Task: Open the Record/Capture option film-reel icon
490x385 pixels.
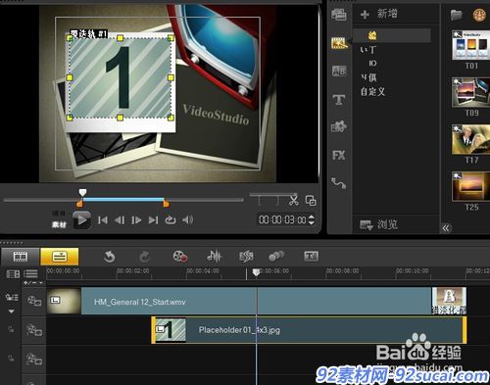Action: pyautogui.click(x=180, y=257)
